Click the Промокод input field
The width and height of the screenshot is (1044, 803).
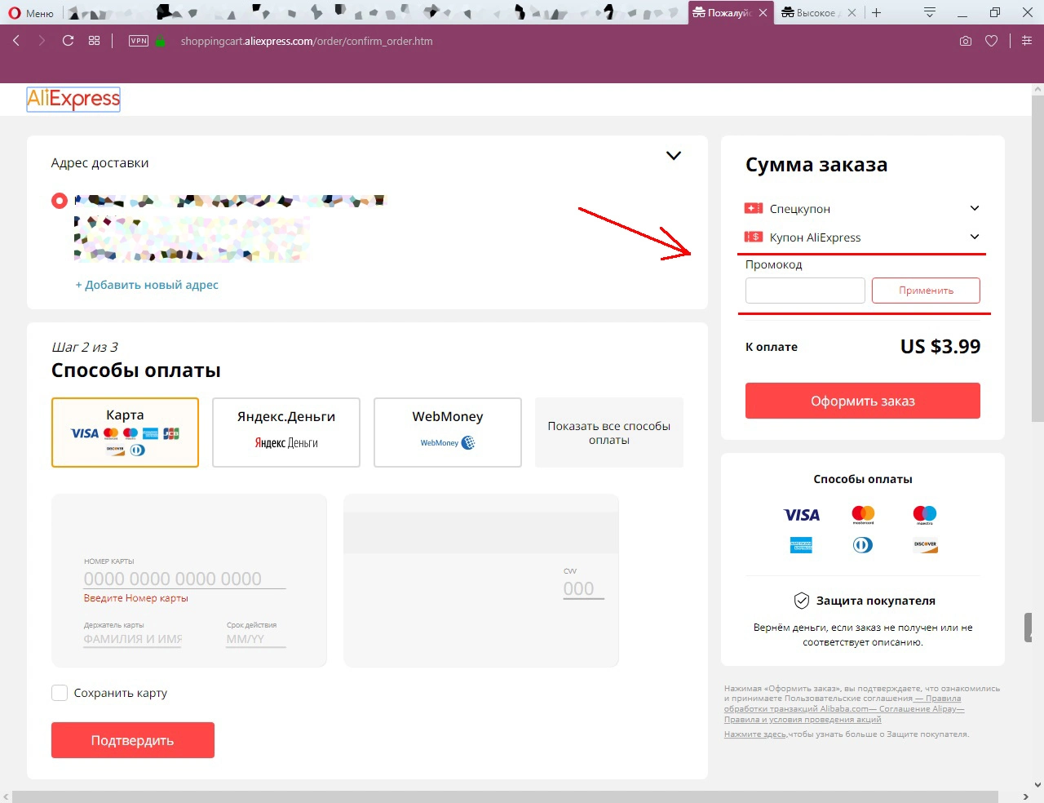point(805,291)
